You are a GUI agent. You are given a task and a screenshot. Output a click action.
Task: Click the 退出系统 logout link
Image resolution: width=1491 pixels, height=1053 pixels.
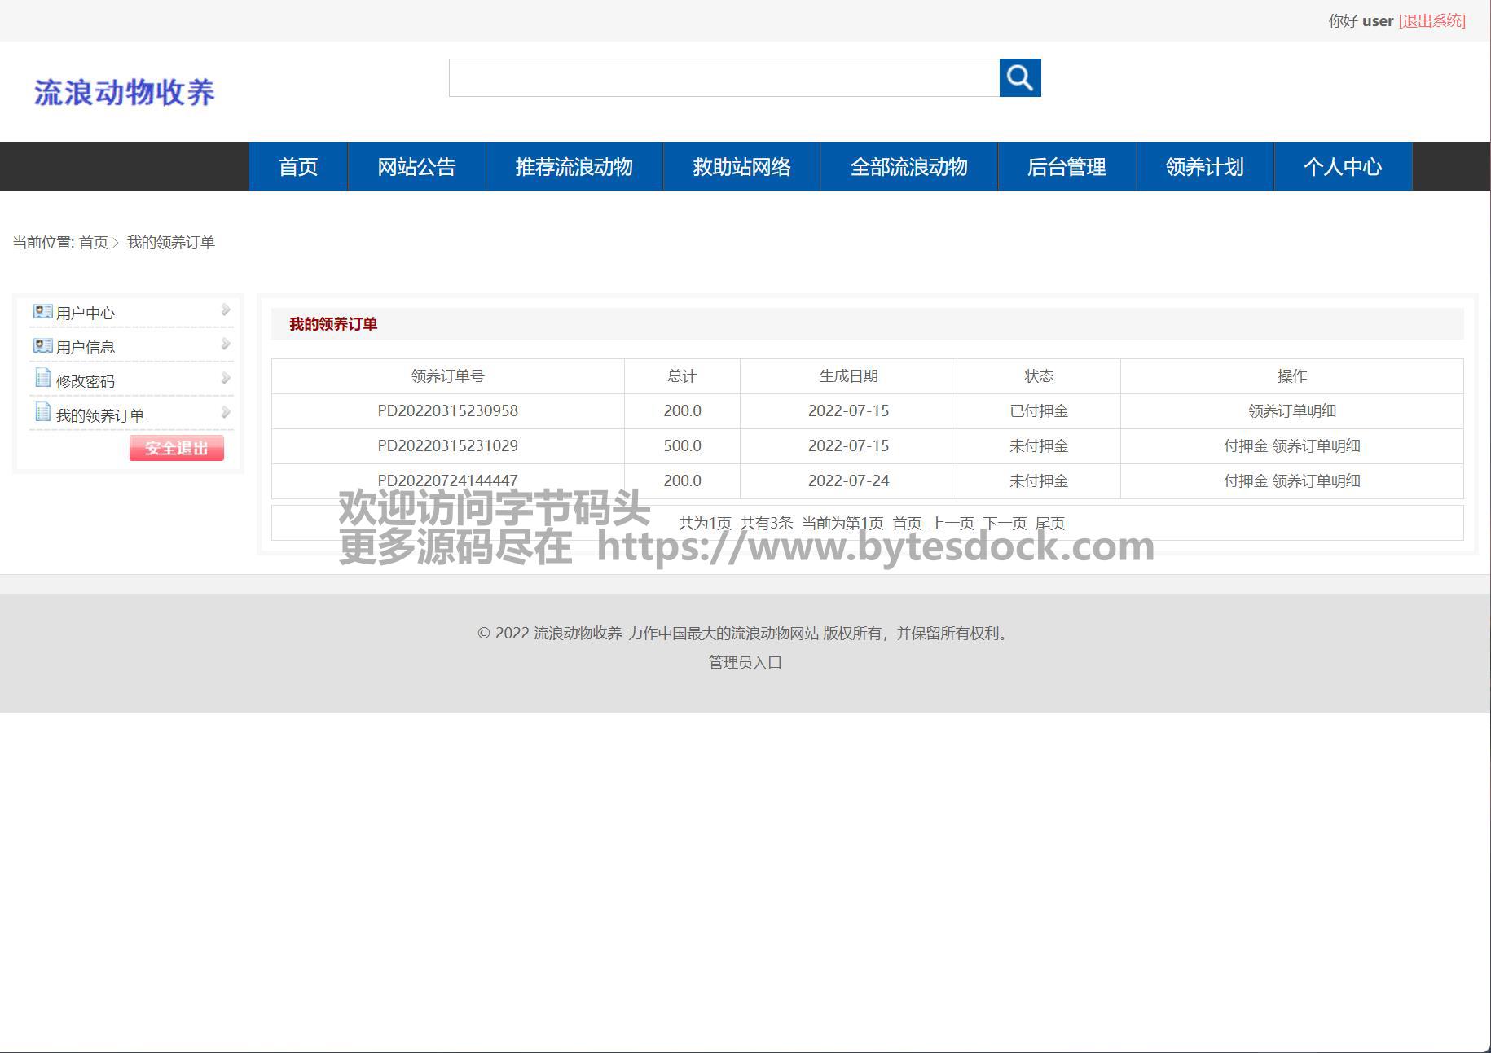click(x=1432, y=21)
